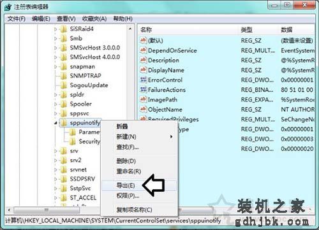319x230 pixels.
Task: Open 新建(N) submenu in context menu
Action: (x=139, y=136)
